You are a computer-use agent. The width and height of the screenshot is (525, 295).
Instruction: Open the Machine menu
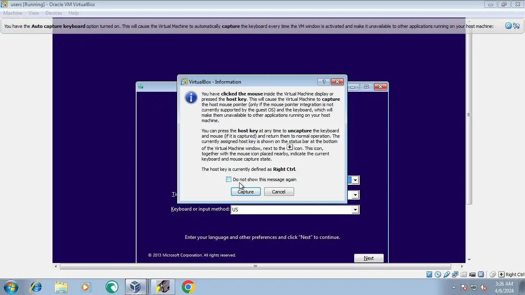click(x=13, y=13)
